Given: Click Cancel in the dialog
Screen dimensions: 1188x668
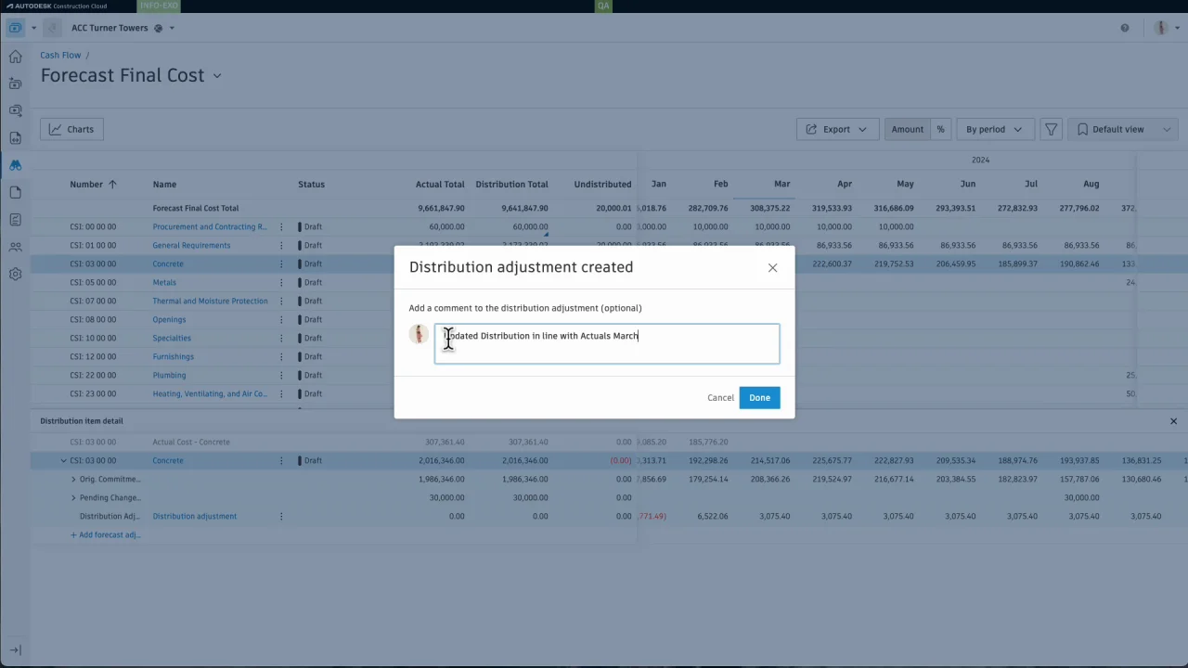Looking at the screenshot, I should coord(720,397).
